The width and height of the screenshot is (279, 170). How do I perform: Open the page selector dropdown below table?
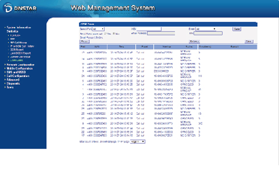click(138, 141)
